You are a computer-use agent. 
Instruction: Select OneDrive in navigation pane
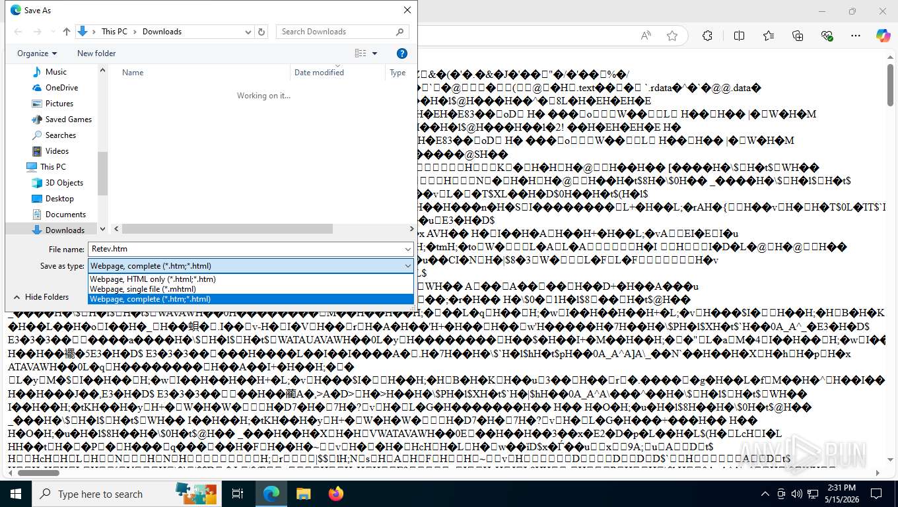pyautogui.click(x=61, y=88)
